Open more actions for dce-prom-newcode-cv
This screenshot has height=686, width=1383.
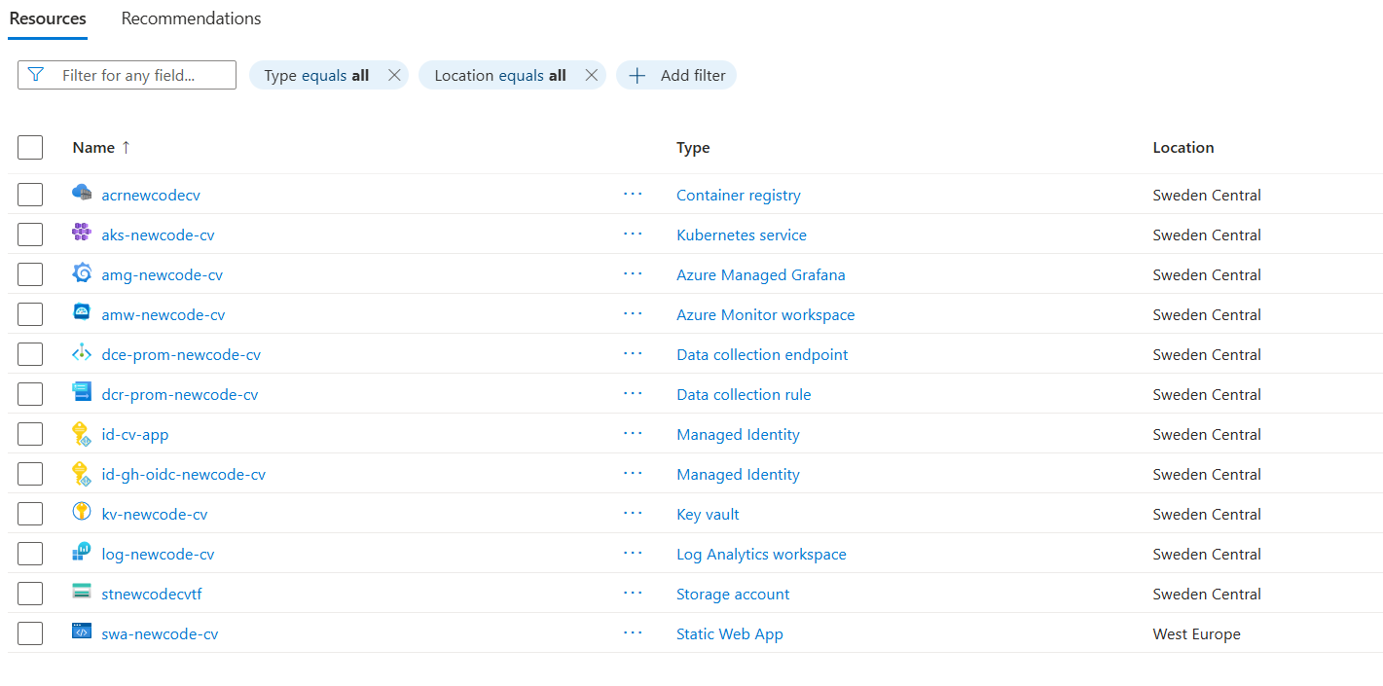coord(634,353)
